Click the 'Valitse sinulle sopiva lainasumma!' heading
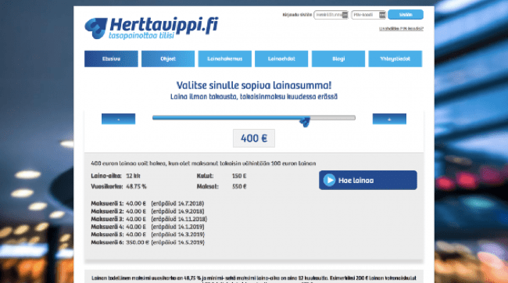The width and height of the screenshot is (508, 283). pyautogui.click(x=254, y=85)
